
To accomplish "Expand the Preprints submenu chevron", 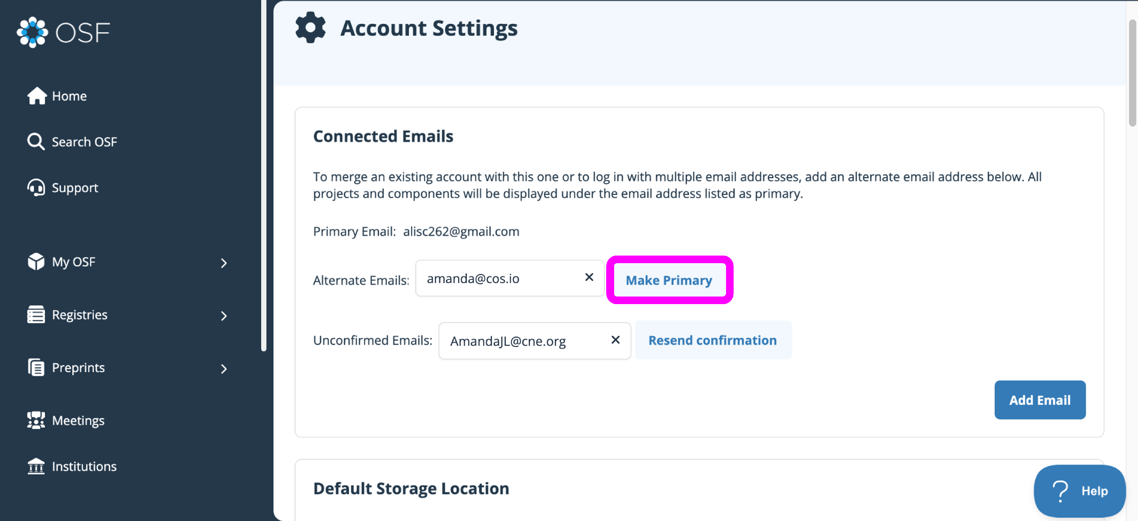I will click(224, 369).
